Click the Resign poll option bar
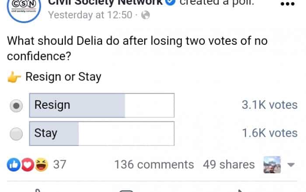306x192 pixels. (101, 105)
